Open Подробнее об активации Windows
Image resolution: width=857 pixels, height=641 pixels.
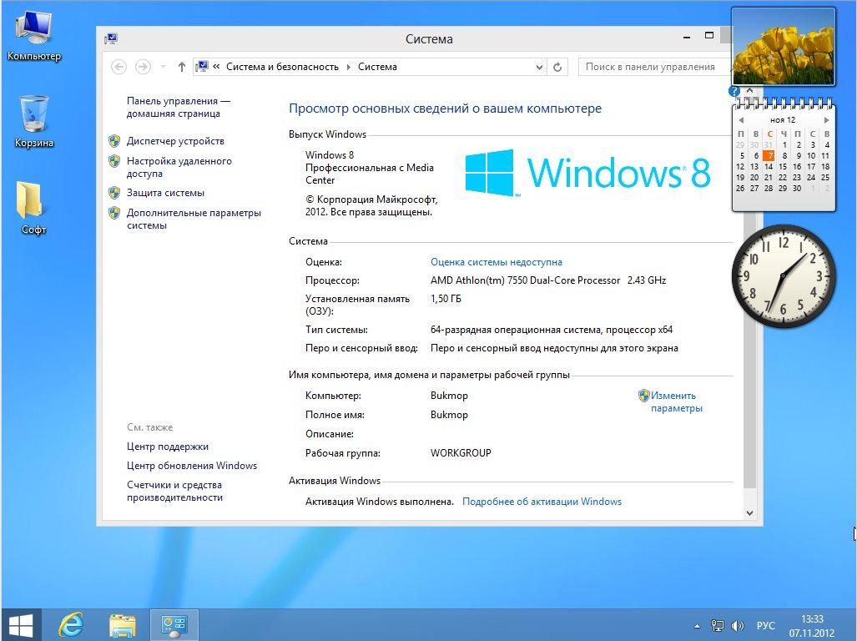pos(540,501)
